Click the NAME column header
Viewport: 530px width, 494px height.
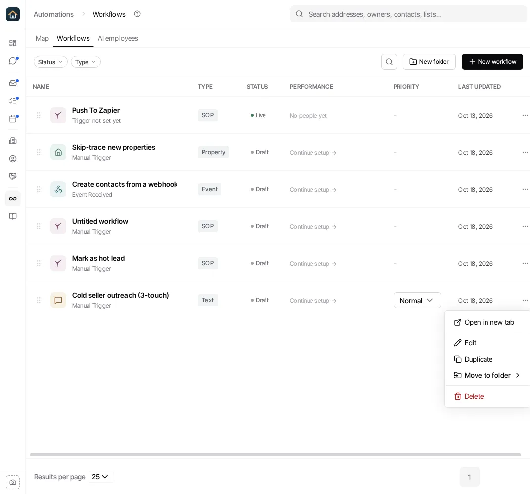(41, 87)
